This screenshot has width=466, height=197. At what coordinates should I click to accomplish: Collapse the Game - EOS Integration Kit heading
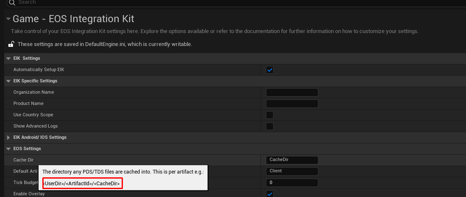(x=8, y=19)
